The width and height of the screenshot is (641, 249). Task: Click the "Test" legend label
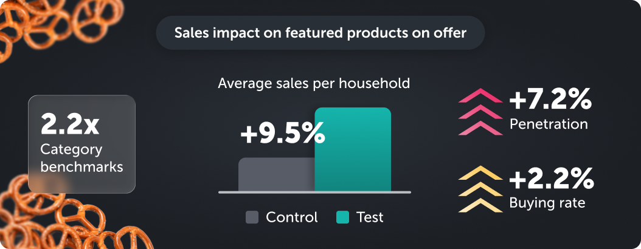click(x=370, y=217)
